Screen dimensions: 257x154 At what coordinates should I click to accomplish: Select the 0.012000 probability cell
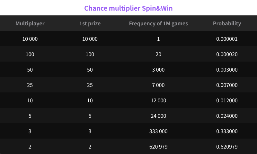227,100
